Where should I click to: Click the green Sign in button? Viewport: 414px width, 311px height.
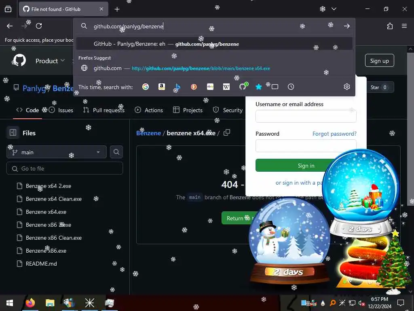tap(293, 166)
